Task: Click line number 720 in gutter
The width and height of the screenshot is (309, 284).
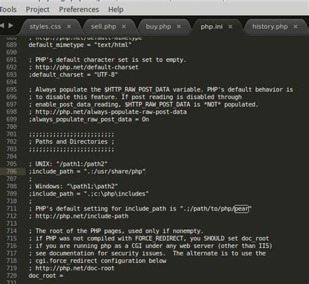Action: coord(12,276)
